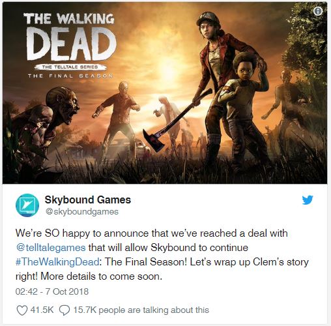This screenshot has height=326, width=331.
Task: Click "The Telltale Series" banner in the artwork
Action: tap(70, 67)
